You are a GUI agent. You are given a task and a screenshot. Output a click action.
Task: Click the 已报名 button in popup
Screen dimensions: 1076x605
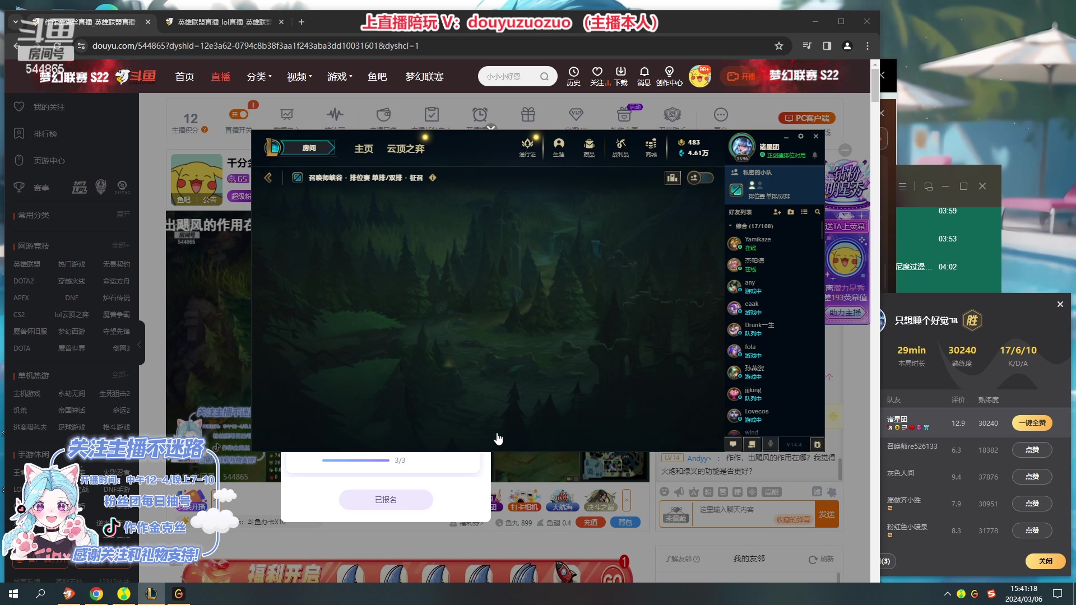(x=386, y=500)
